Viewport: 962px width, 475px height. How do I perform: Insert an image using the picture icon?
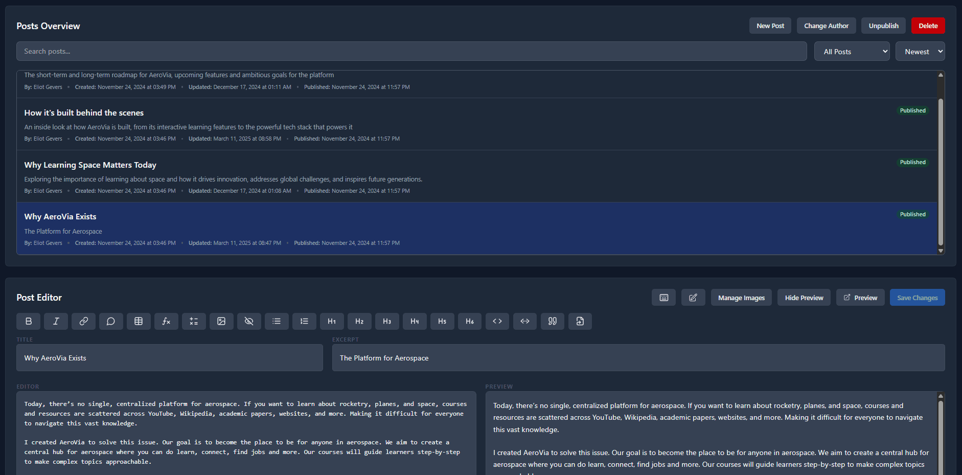(221, 321)
